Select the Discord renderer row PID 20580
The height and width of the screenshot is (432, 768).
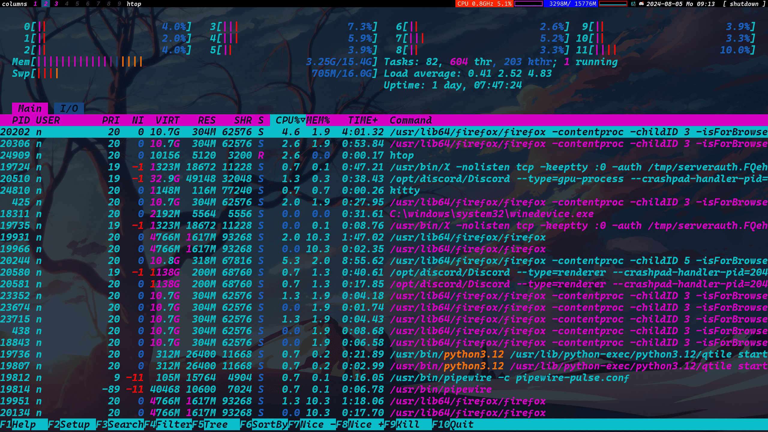pyautogui.click(x=384, y=272)
